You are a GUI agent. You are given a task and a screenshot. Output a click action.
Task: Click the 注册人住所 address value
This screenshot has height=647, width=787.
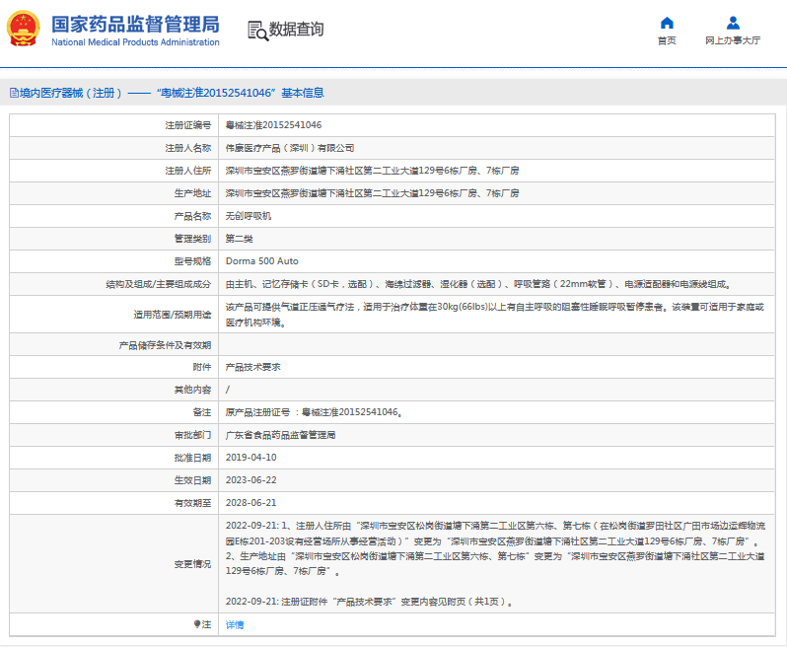point(372,171)
